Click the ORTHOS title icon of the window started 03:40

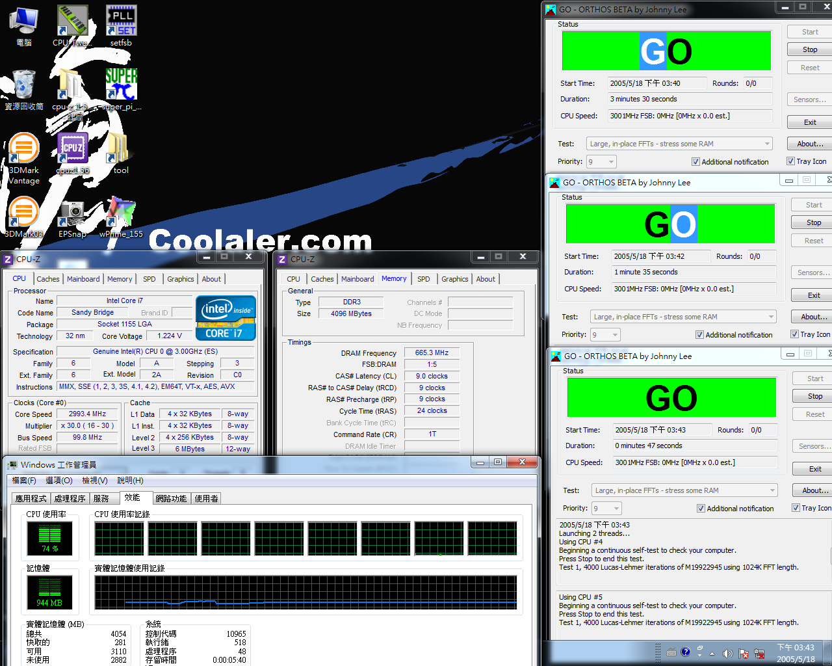(551, 10)
